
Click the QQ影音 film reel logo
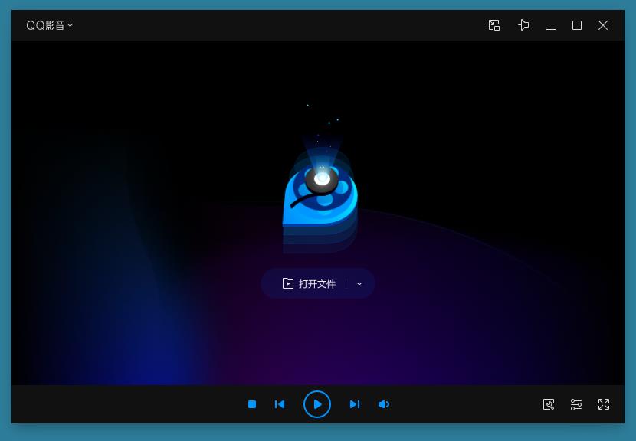click(320, 198)
